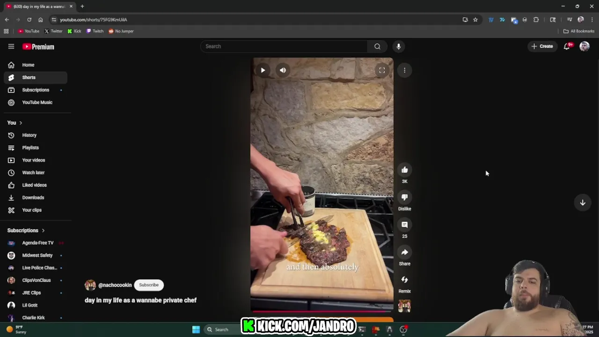599x337 pixels.
Task: Open All Bookmarks folder
Action: [x=579, y=31]
